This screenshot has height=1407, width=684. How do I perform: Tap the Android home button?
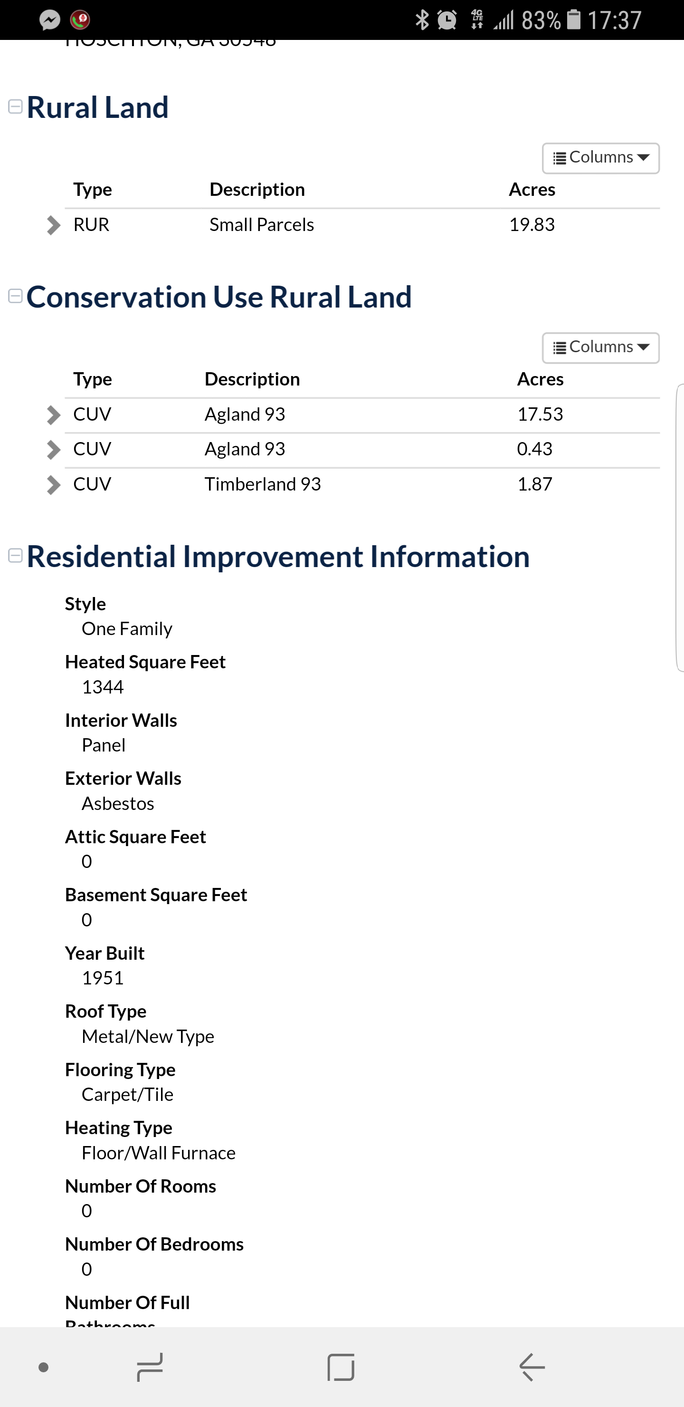(x=341, y=1367)
